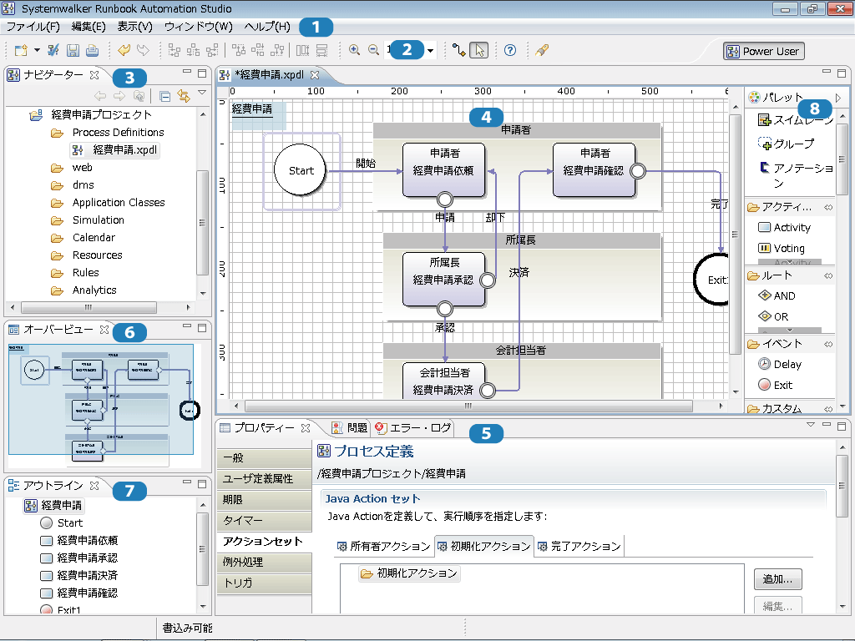Click the Save toolbar icon

coord(73,51)
